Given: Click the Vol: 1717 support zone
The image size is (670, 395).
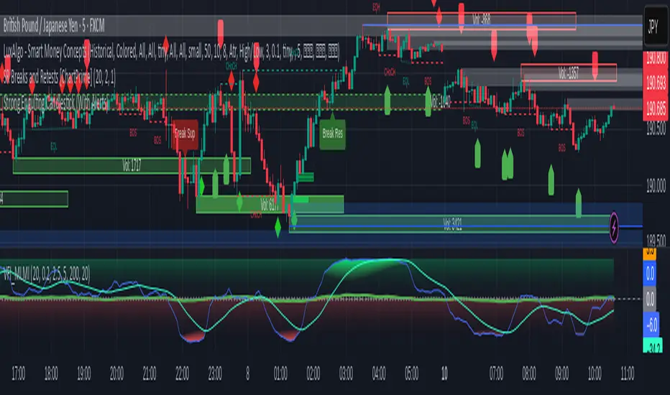Looking at the screenshot, I should point(132,166).
